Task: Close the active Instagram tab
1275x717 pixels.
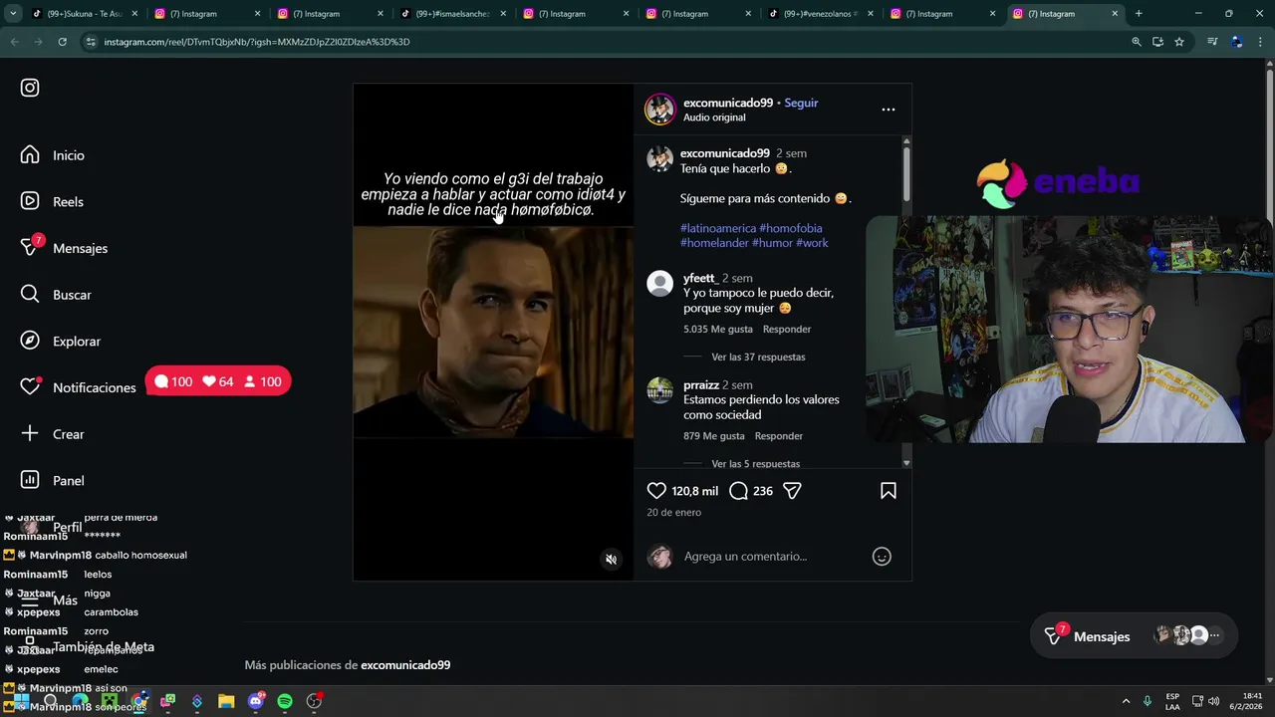Action: tap(1115, 14)
